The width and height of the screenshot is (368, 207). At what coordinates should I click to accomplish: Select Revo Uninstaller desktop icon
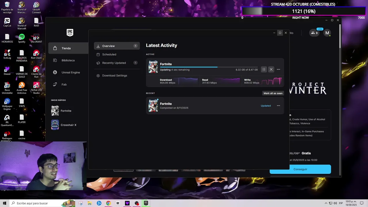coord(7,88)
